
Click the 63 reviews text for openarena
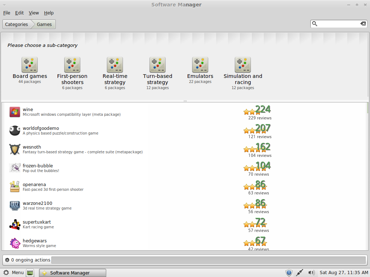[x=259, y=193]
